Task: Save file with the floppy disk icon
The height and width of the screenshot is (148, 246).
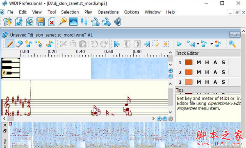Action: coord(41,22)
